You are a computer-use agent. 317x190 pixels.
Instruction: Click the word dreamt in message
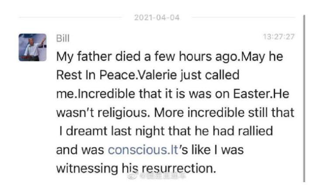[87, 131]
